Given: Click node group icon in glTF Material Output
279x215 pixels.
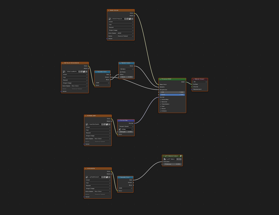Looking at the screenshot, I should click(x=165, y=159).
